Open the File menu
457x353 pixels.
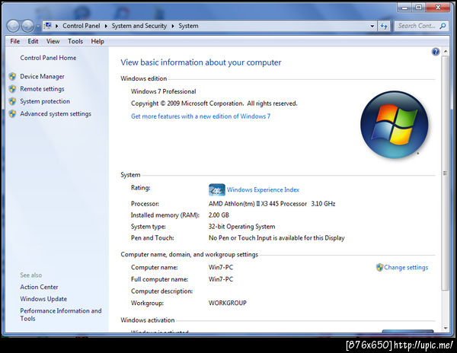click(15, 41)
